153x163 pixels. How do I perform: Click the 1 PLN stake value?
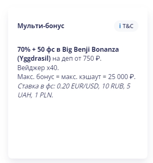click(x=44, y=95)
